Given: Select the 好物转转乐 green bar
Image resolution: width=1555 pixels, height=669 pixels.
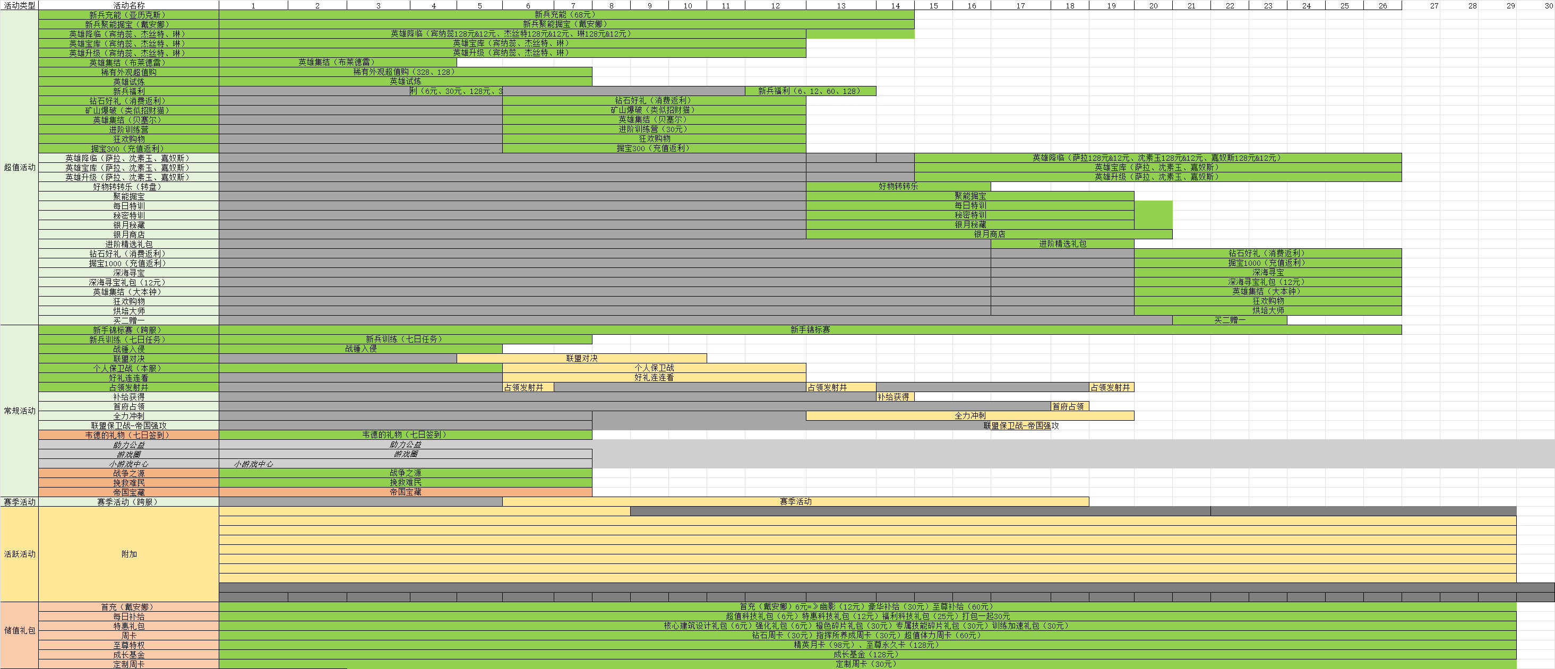Looking at the screenshot, I should tap(898, 186).
